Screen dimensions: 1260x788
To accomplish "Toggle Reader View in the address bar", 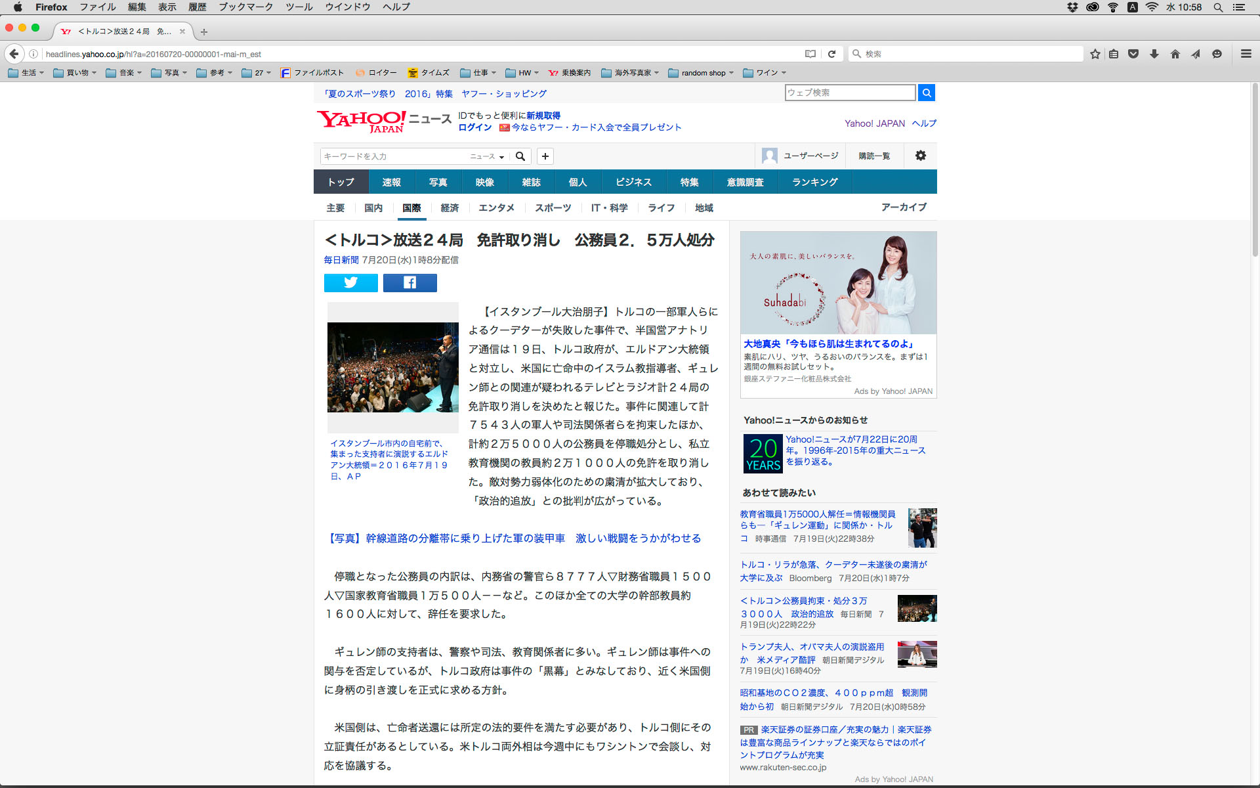I will click(810, 54).
